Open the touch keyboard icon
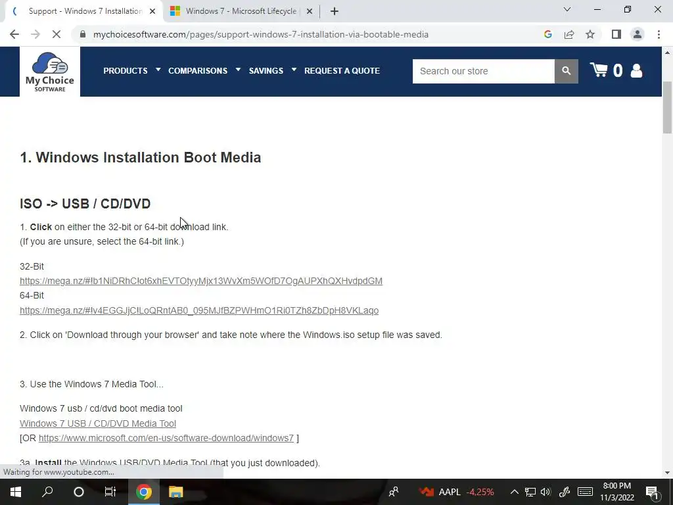The width and height of the screenshot is (673, 505). [585, 492]
